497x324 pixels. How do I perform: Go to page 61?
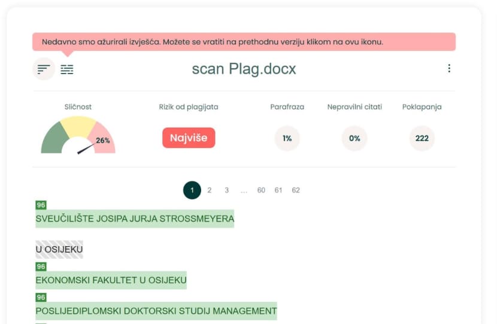click(278, 190)
